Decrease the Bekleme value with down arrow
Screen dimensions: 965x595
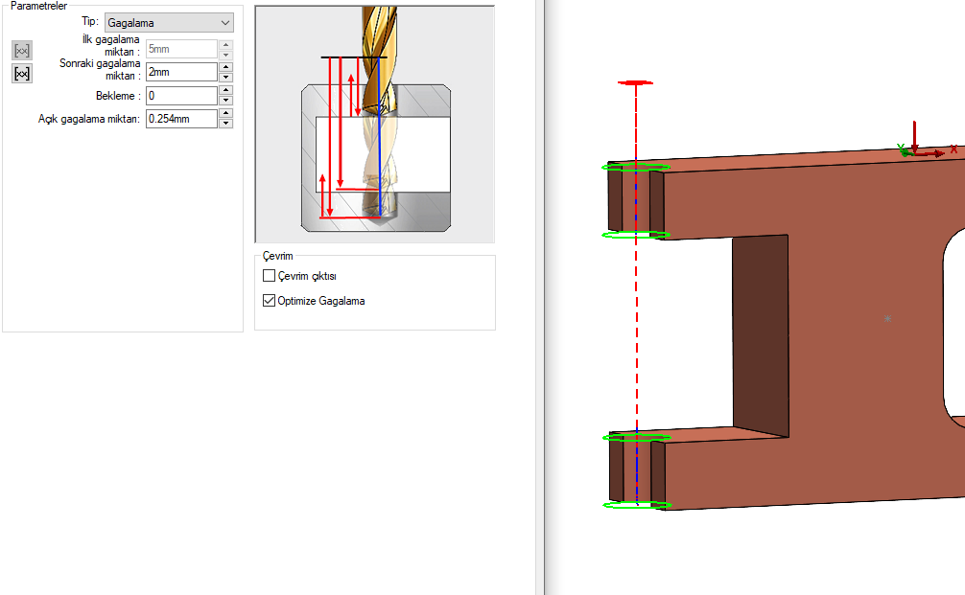(x=225, y=101)
